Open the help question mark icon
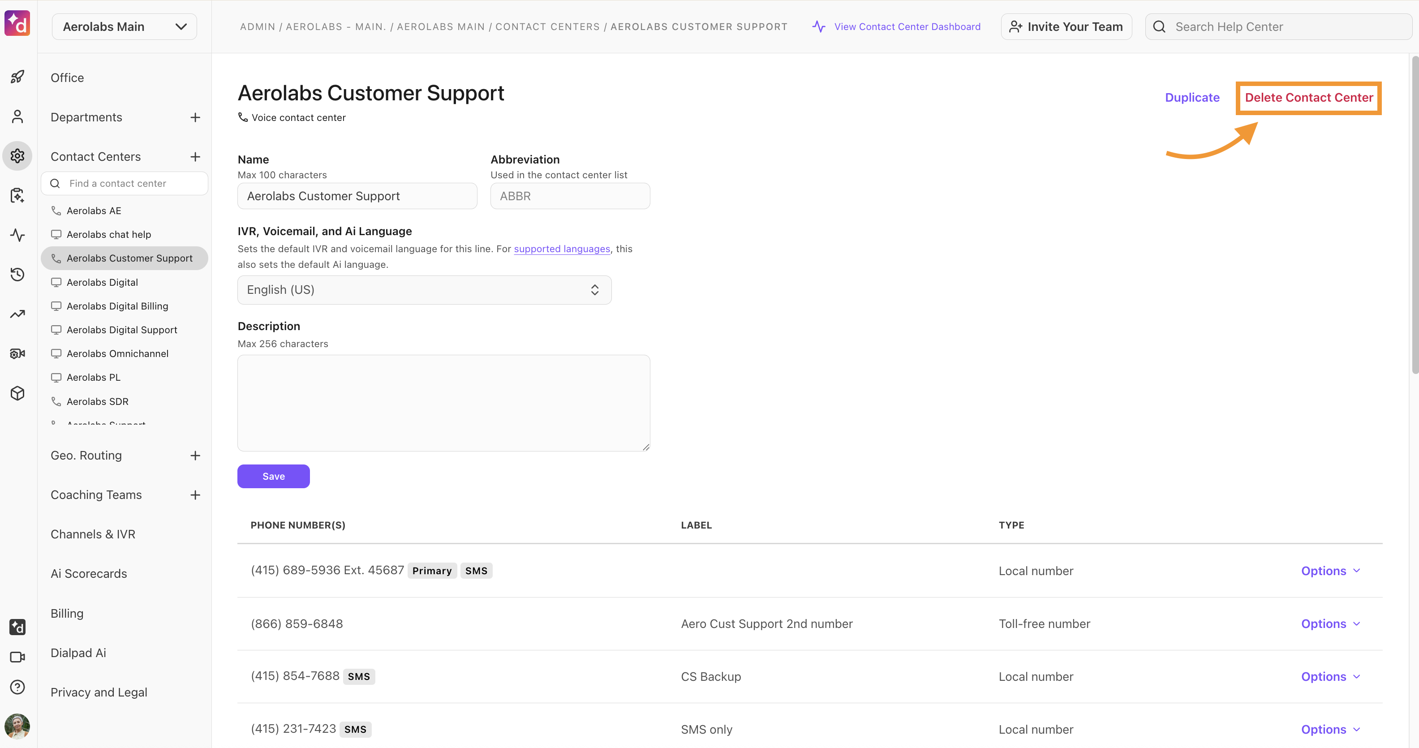This screenshot has width=1419, height=748. tap(17, 687)
